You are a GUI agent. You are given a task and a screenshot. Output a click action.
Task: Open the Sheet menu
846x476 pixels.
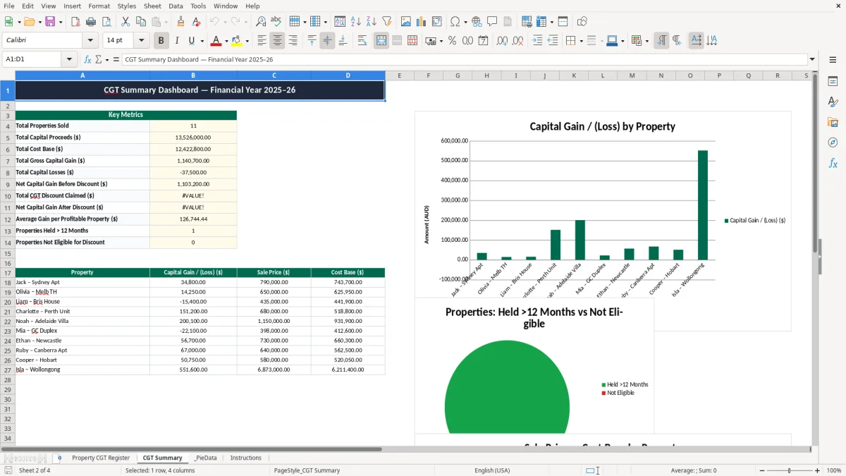click(152, 6)
